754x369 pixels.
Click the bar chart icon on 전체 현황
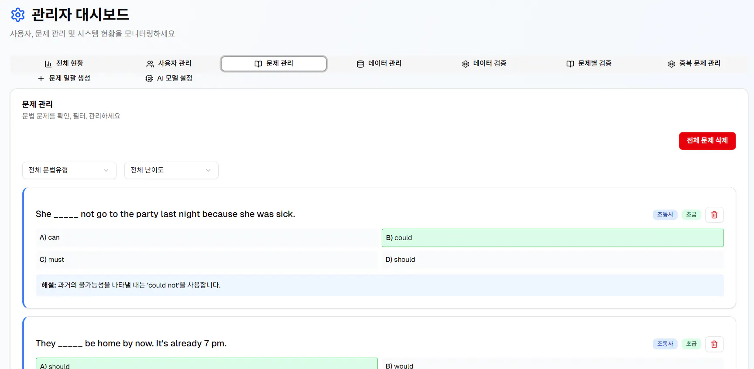pyautogui.click(x=48, y=64)
